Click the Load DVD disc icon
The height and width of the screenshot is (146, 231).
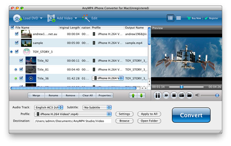(x=17, y=18)
